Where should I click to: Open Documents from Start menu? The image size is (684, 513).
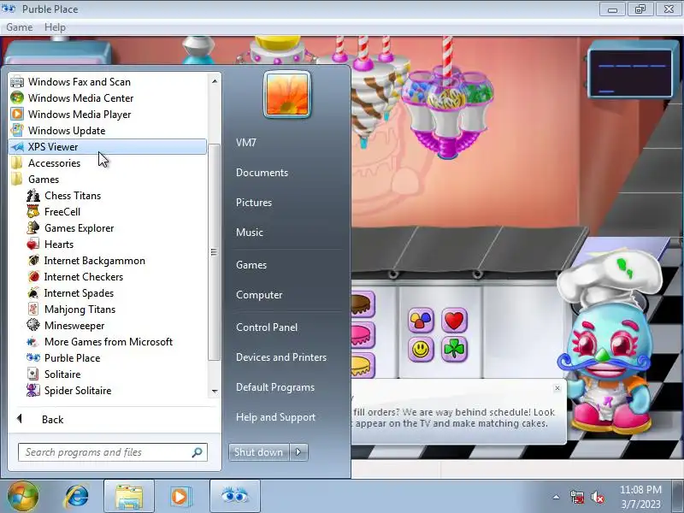click(262, 173)
